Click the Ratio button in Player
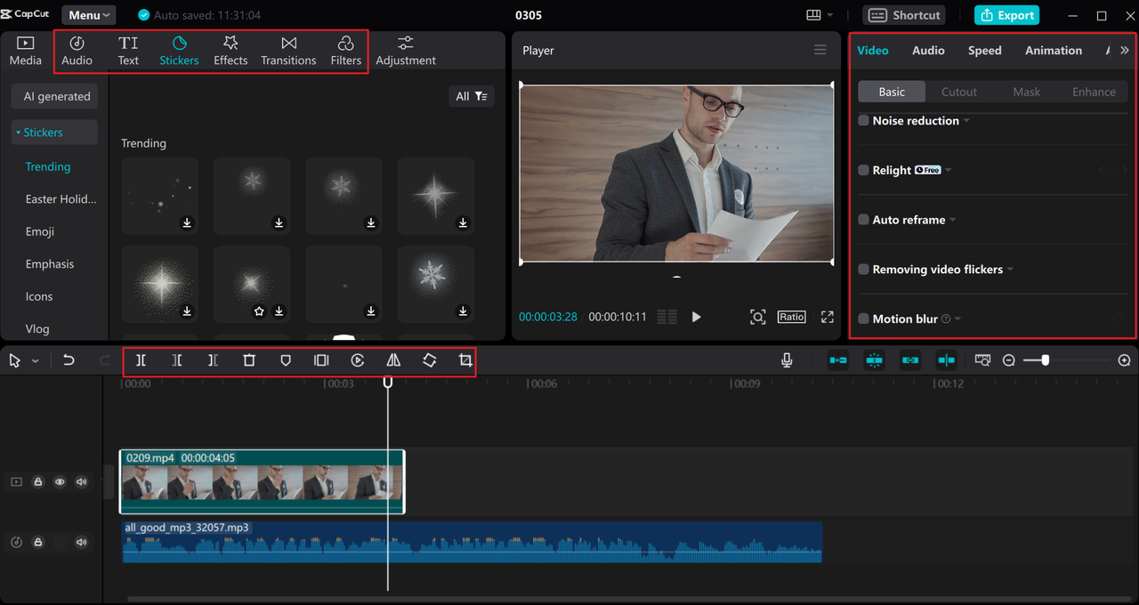This screenshot has height=605, width=1139. coord(791,317)
